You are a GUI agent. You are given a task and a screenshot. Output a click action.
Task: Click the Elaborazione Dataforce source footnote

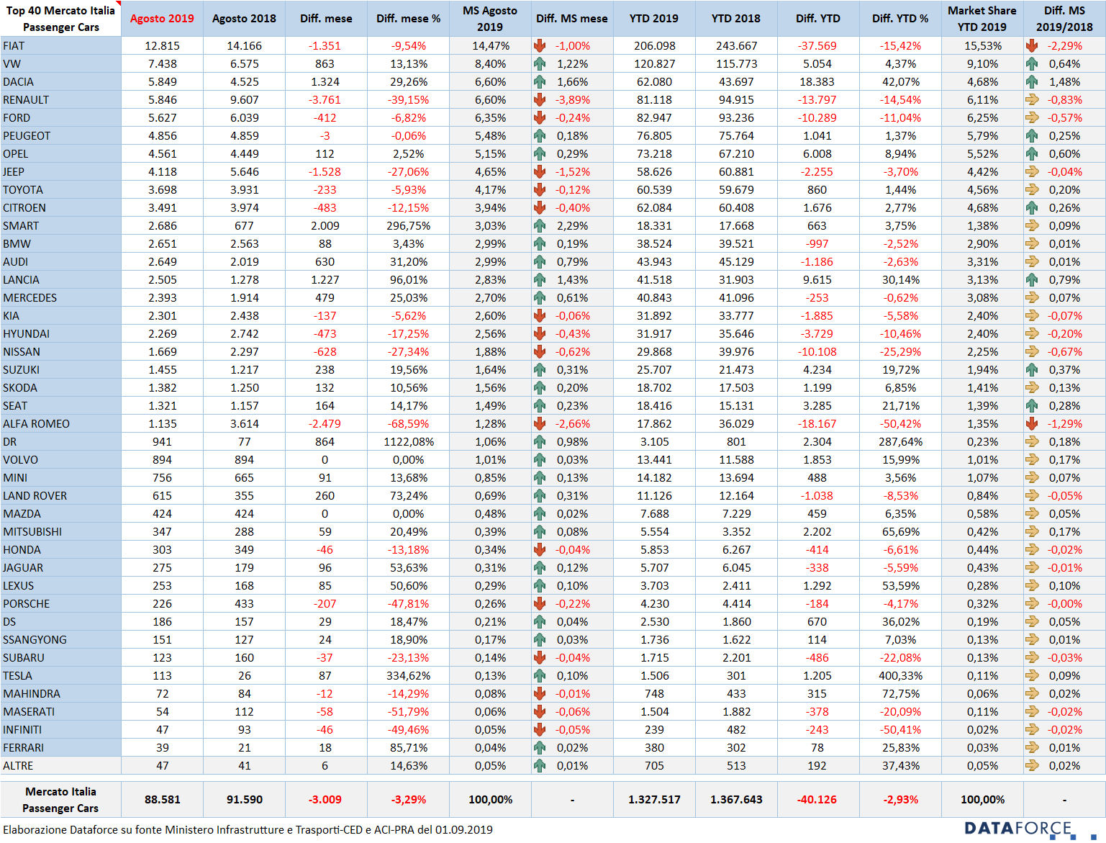(x=248, y=829)
